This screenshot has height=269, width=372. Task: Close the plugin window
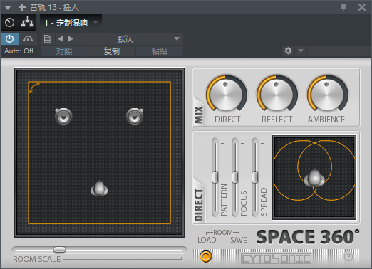click(362, 7)
